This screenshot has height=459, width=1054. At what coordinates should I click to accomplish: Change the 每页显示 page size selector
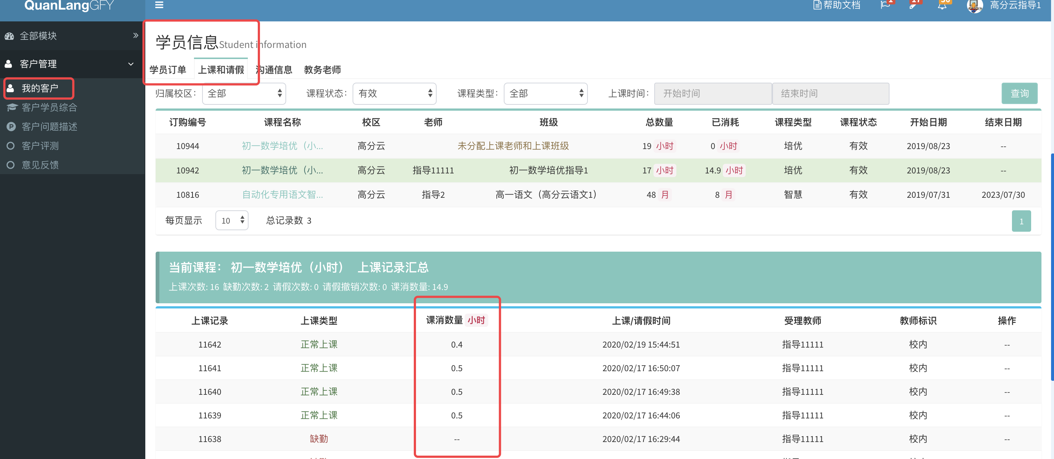[x=232, y=221]
